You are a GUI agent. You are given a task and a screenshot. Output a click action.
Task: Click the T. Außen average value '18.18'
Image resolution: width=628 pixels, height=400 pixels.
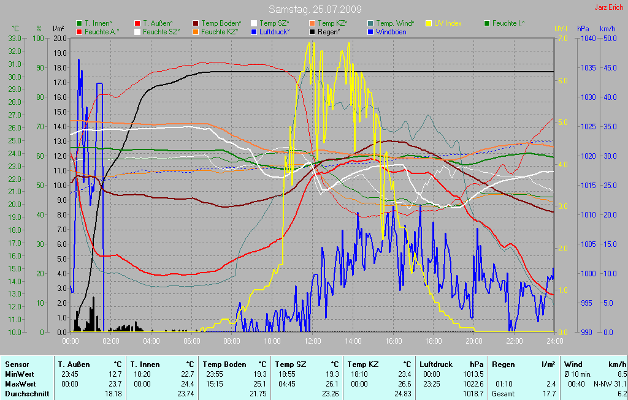point(113,394)
